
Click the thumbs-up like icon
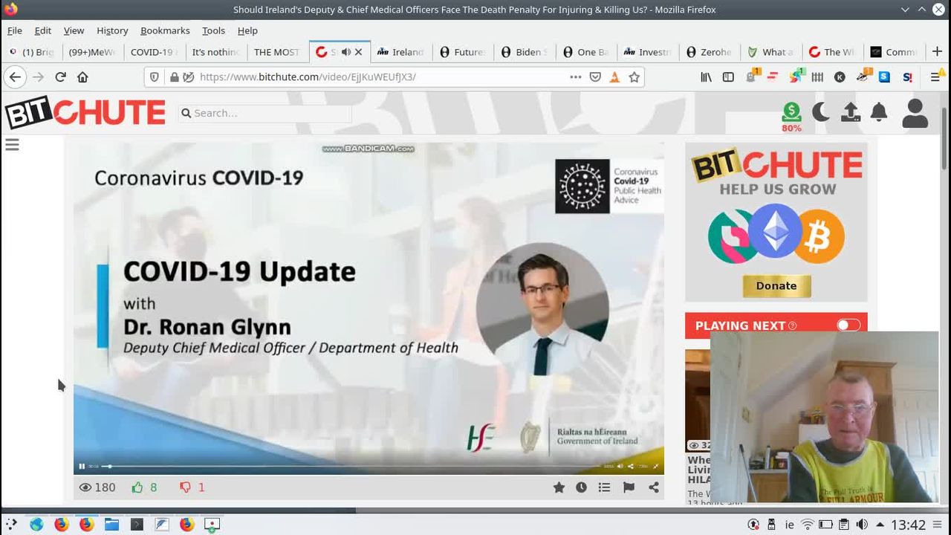pyautogui.click(x=137, y=487)
